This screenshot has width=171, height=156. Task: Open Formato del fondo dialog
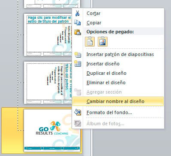[109, 112]
